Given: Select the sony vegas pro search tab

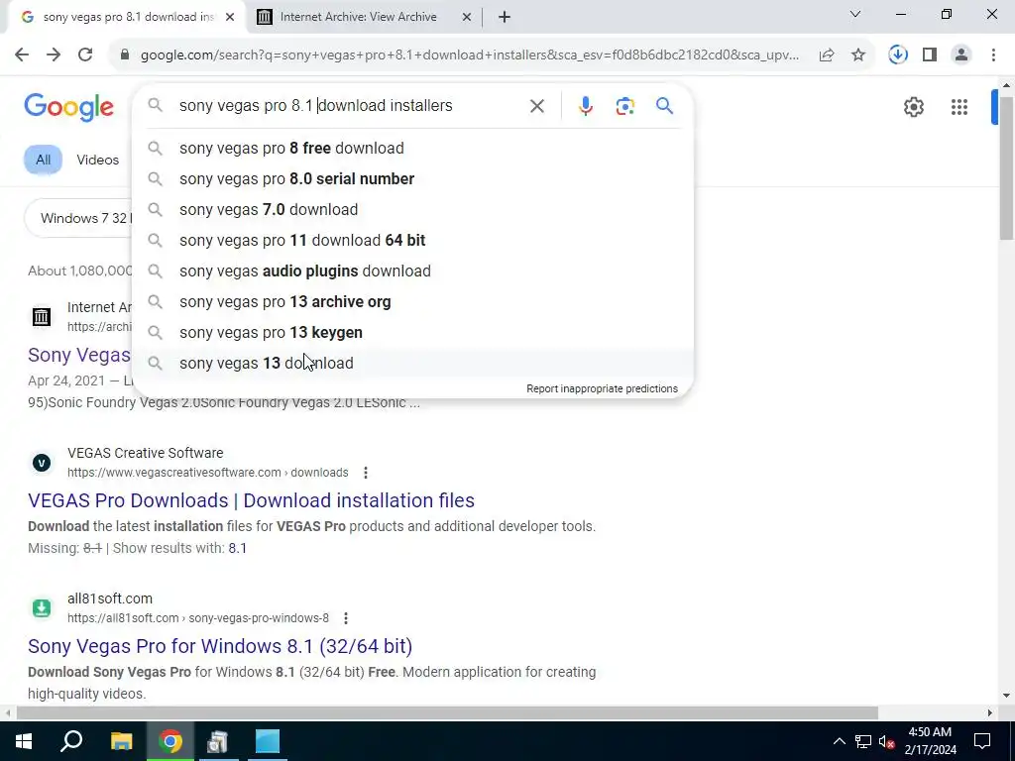Looking at the screenshot, I should 128,17.
